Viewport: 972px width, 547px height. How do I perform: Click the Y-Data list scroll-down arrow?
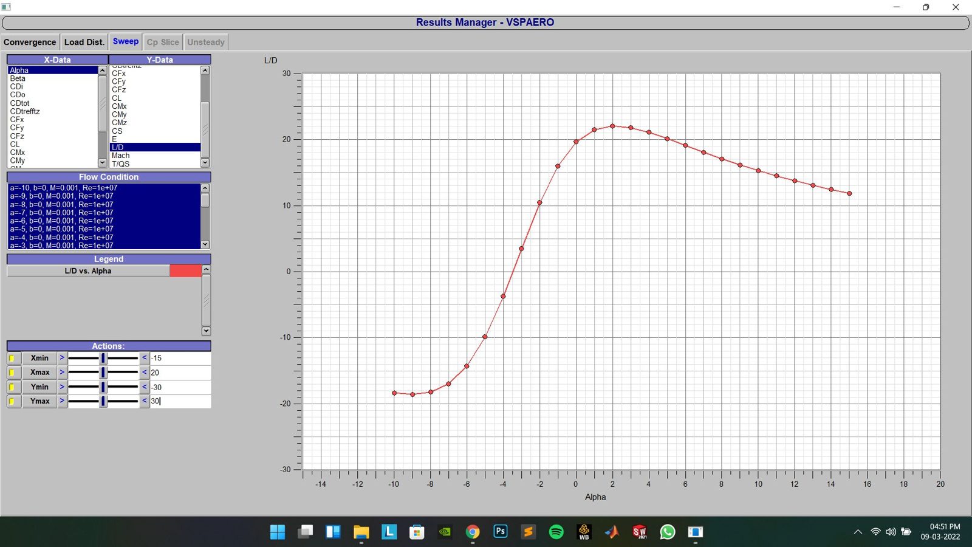click(x=205, y=163)
